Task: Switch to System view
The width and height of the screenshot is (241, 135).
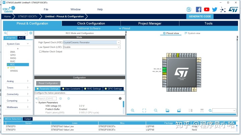Action: coord(192,33)
